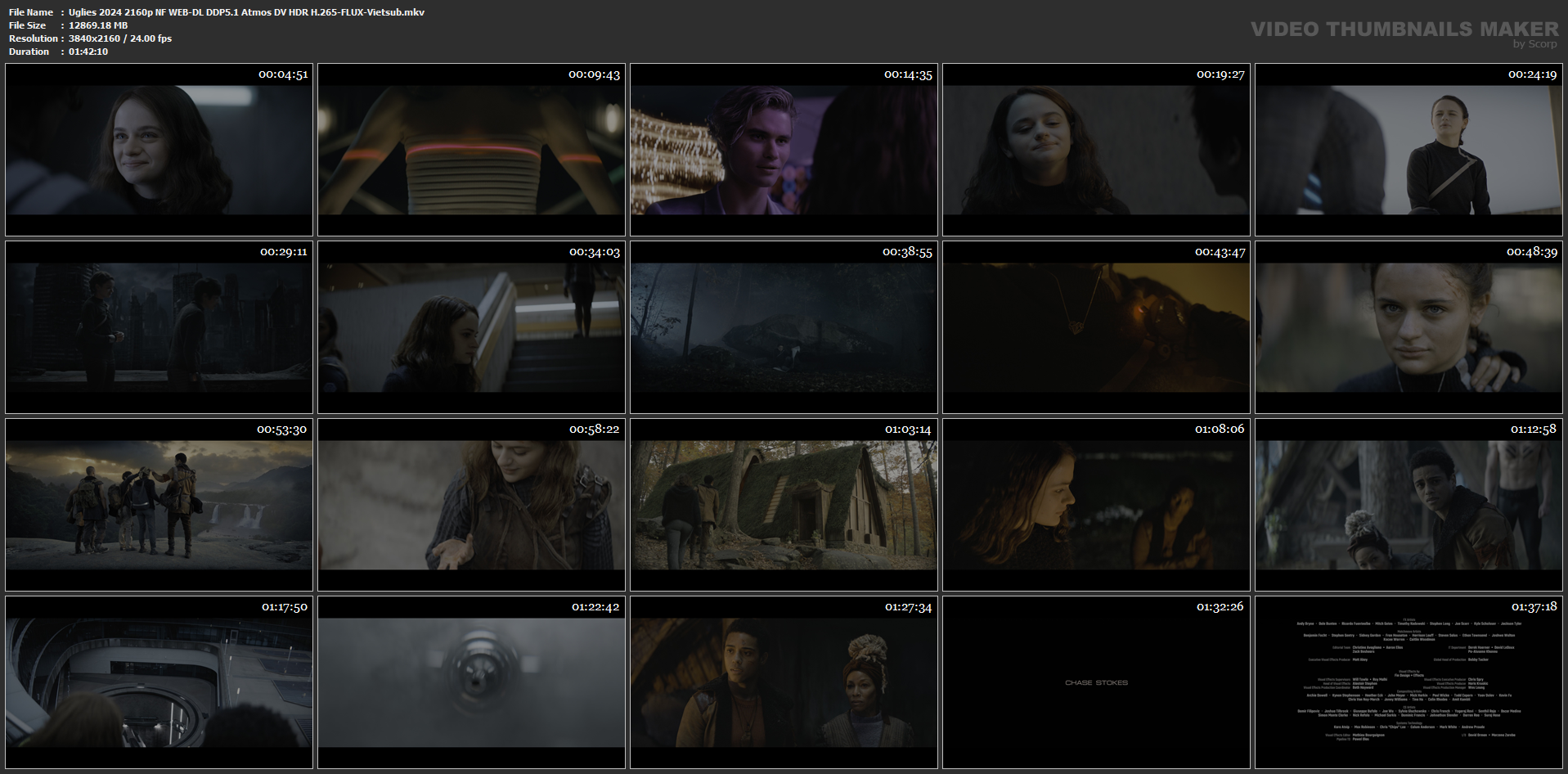Click the CHASE STOKES credit text

(1096, 682)
